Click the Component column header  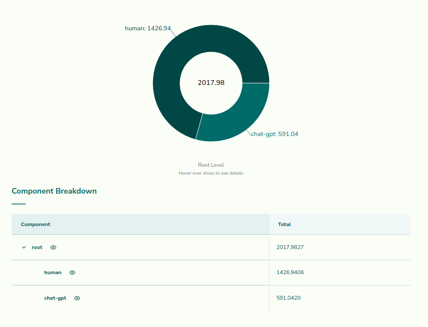140,224
